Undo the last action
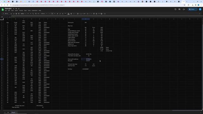The width and height of the screenshot is (203, 114). tap(11, 14)
